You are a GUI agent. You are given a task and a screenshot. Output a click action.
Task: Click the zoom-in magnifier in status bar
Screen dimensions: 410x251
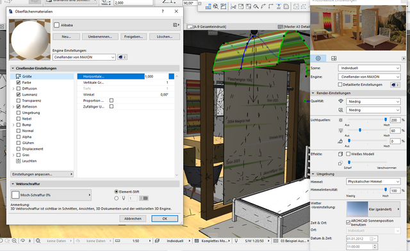(14, 241)
